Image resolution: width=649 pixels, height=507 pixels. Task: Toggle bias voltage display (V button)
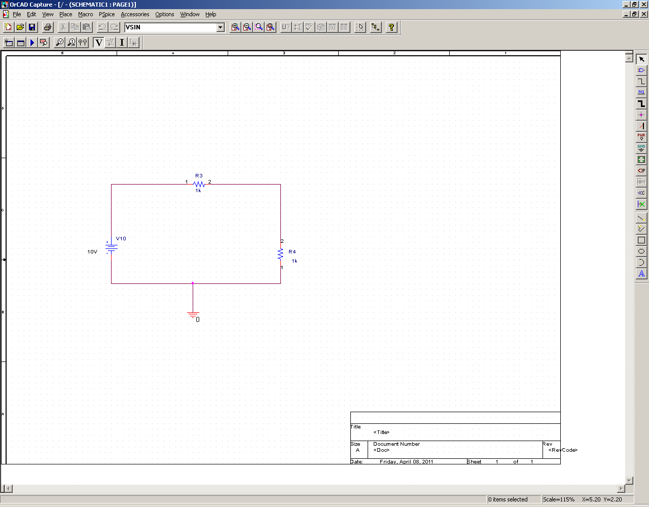pos(98,43)
